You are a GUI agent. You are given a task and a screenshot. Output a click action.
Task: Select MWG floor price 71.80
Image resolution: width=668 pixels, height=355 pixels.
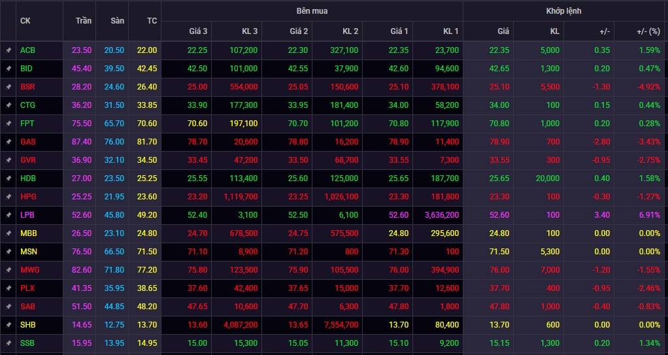(114, 270)
